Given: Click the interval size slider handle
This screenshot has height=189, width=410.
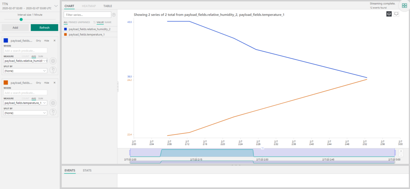Looking at the screenshot, I should pos(21,19).
